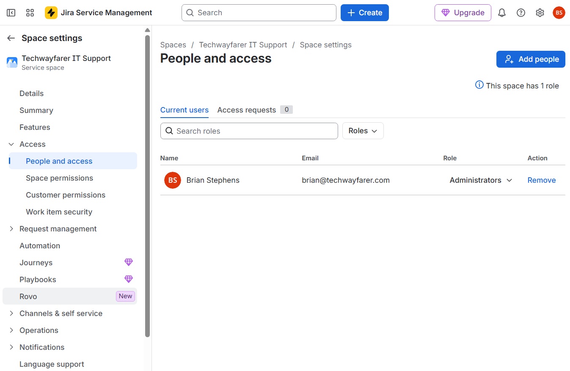Viewport: 570px width, 371px height.
Task: Follow the Spaces breadcrumb link
Action: (173, 45)
